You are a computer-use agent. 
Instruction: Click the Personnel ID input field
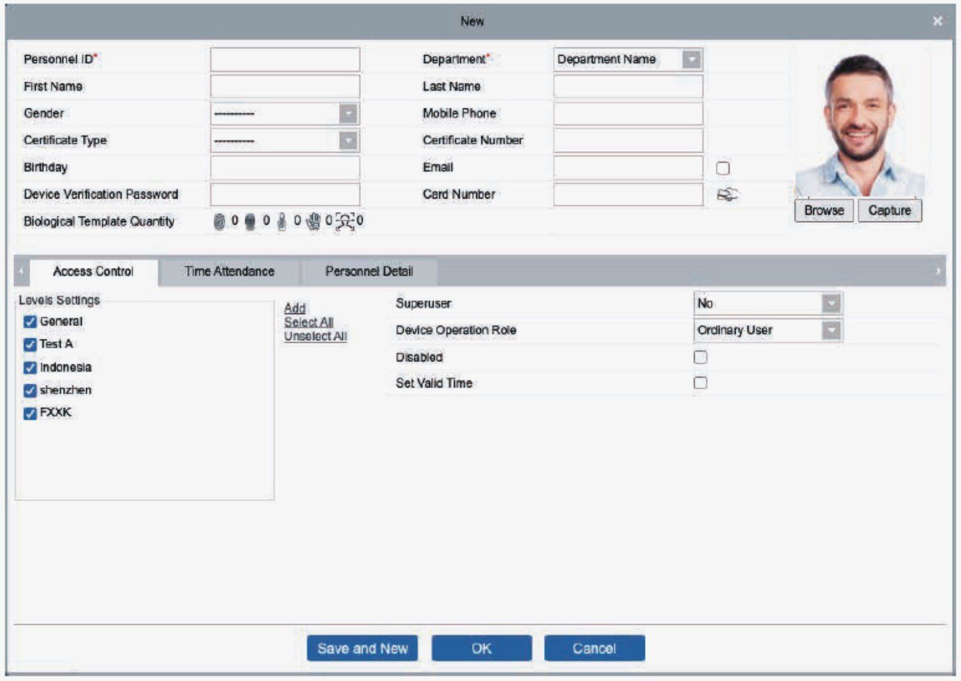tap(285, 60)
